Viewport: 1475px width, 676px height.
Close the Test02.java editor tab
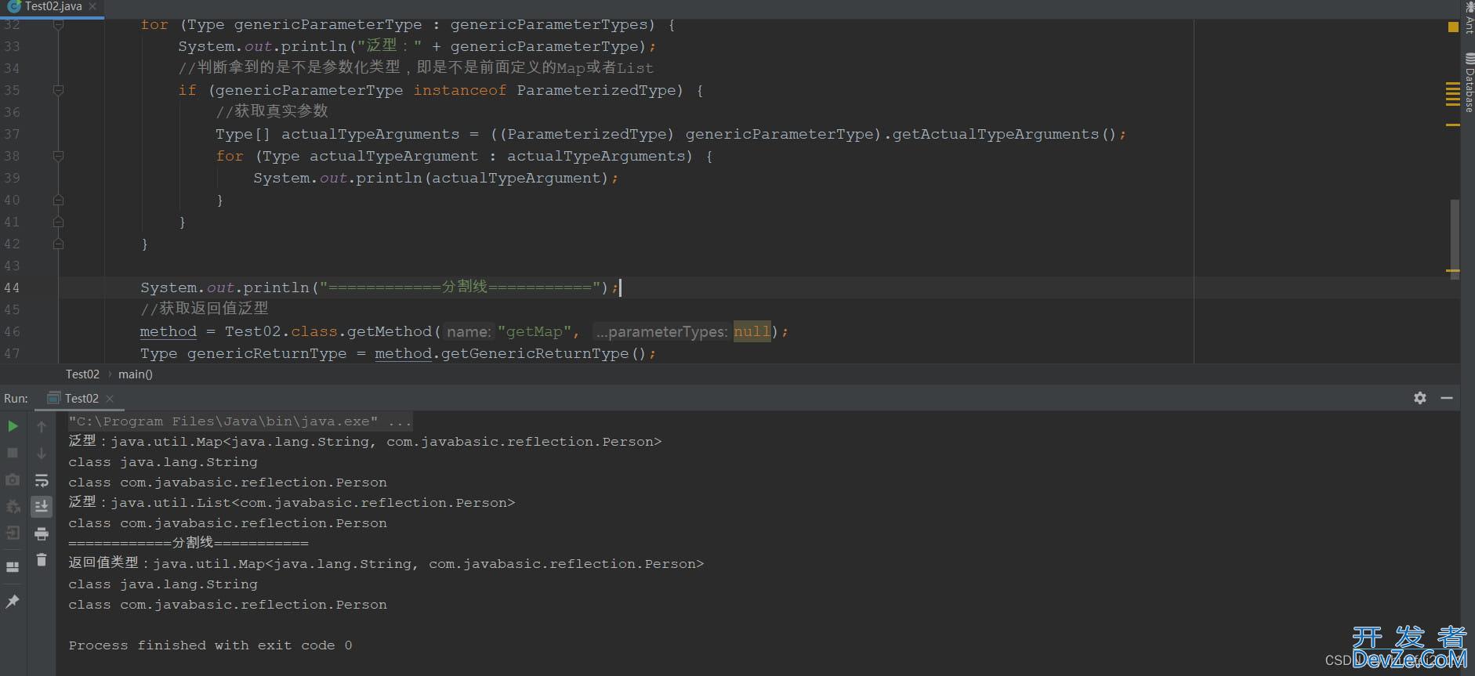coord(92,6)
